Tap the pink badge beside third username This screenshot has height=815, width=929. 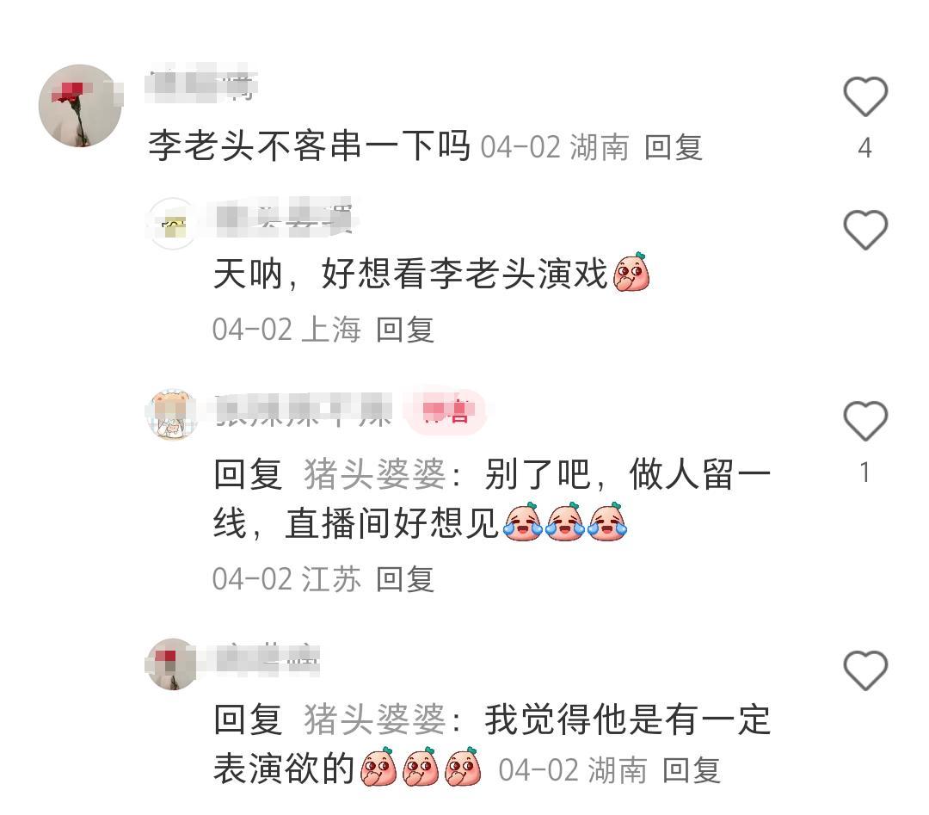coord(445,411)
